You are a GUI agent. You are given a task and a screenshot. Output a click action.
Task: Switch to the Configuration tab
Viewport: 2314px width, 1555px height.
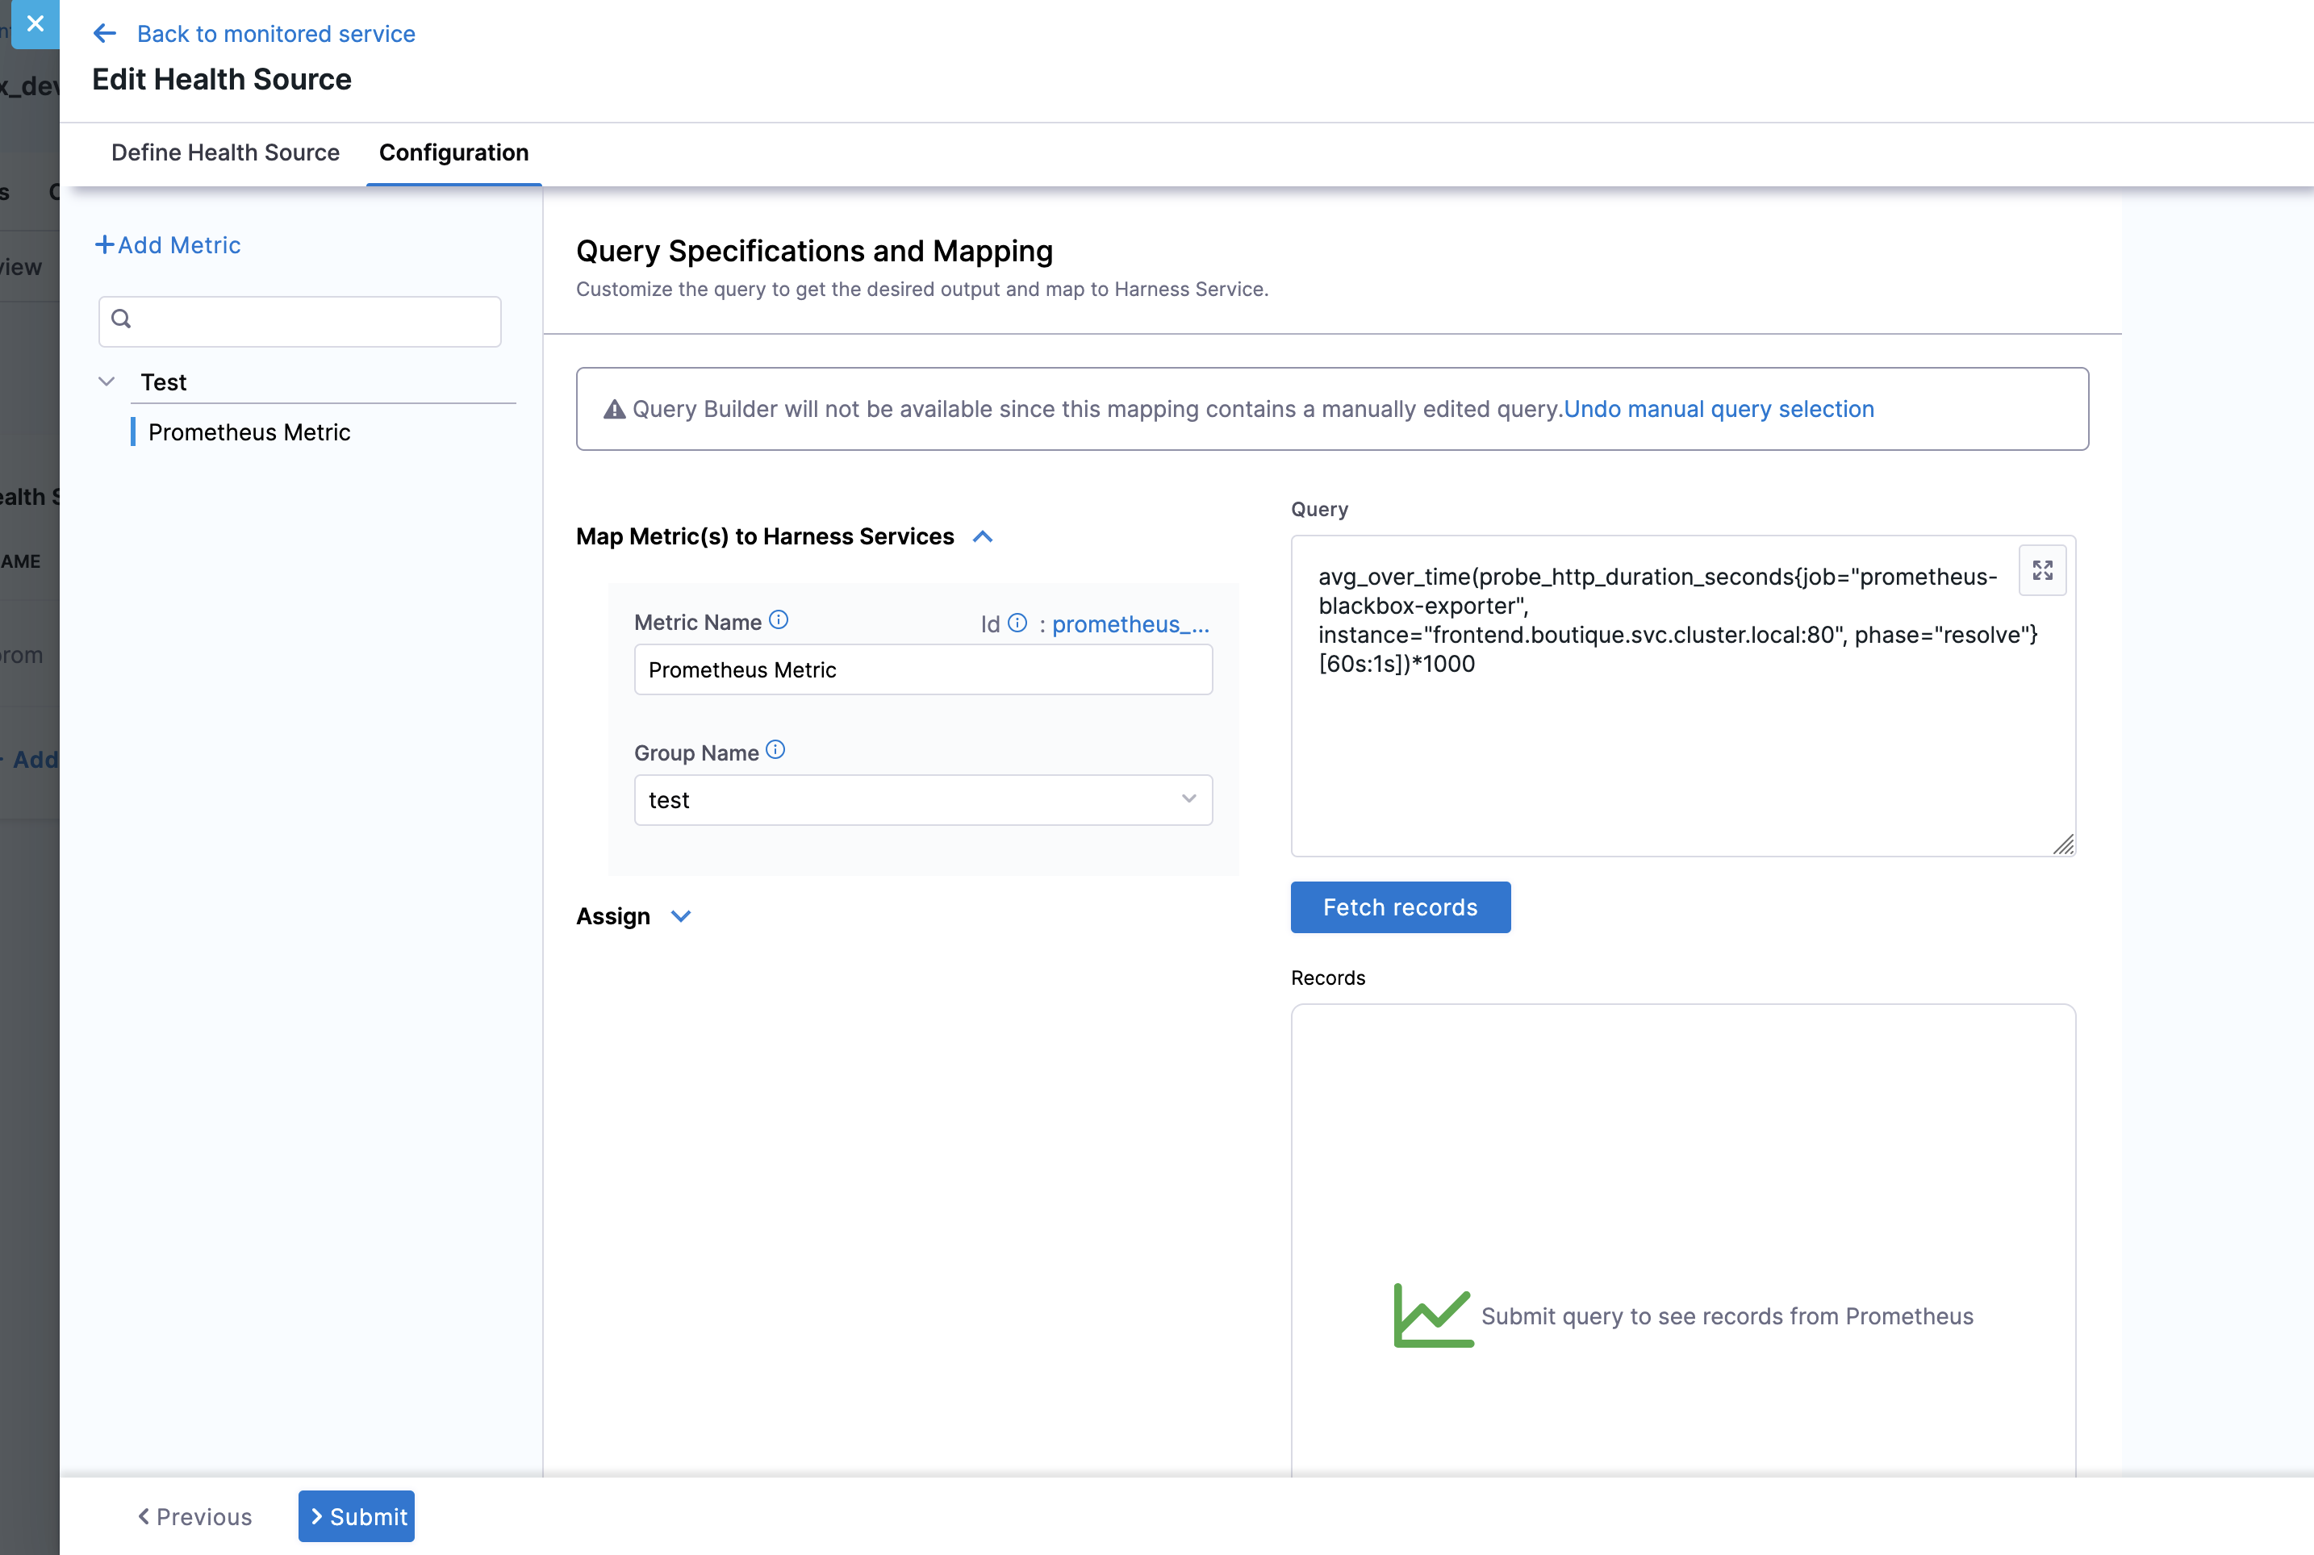click(x=453, y=152)
